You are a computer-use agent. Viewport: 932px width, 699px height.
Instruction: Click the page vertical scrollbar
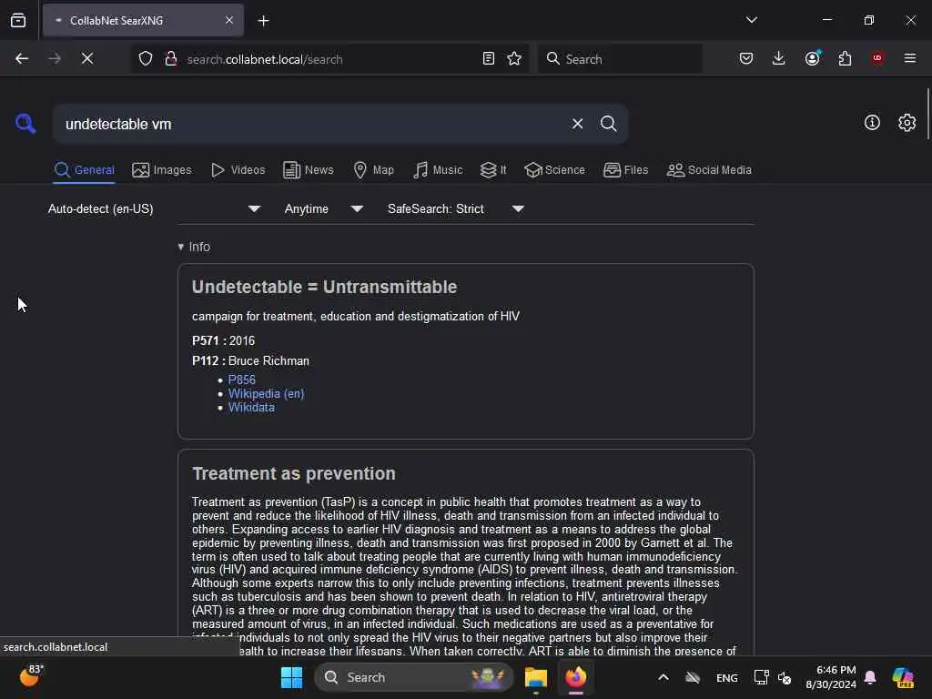click(x=927, y=114)
